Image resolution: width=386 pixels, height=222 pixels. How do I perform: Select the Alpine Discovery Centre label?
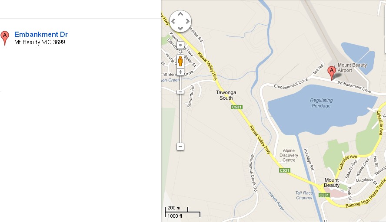[289, 155]
